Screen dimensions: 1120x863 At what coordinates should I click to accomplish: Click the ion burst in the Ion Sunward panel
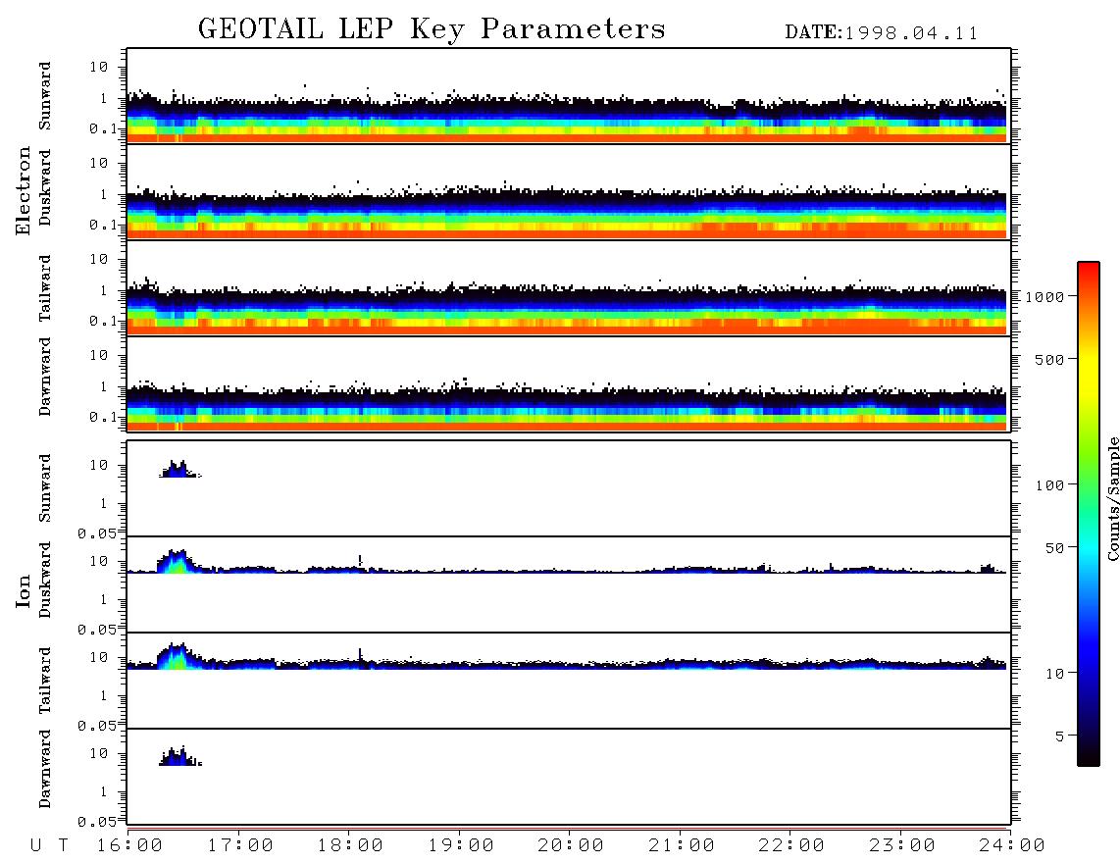click(x=178, y=470)
